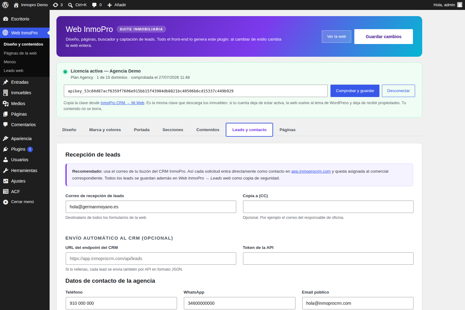The height and width of the screenshot is (310, 465).
Task: Click Comprobar y guardar button
Action: 355,91
